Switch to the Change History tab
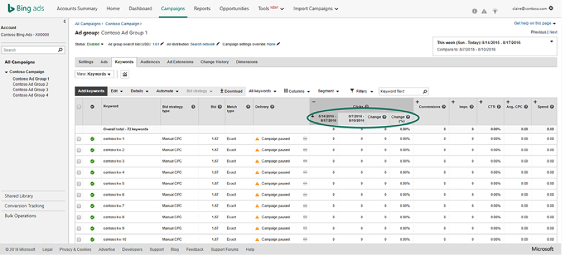Image resolution: width=562 pixels, height=255 pixels. tap(215, 62)
